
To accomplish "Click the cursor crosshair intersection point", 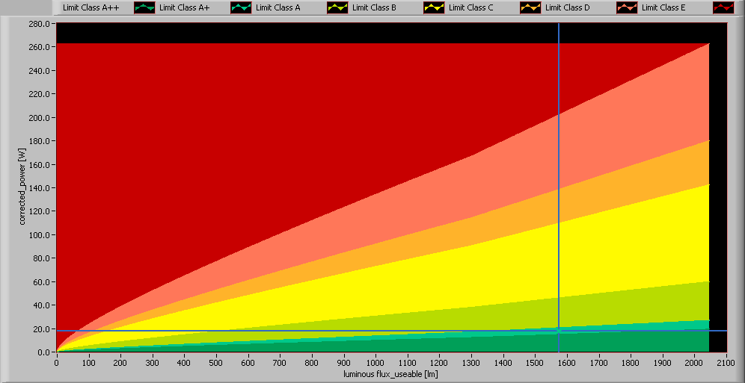I will point(558,330).
